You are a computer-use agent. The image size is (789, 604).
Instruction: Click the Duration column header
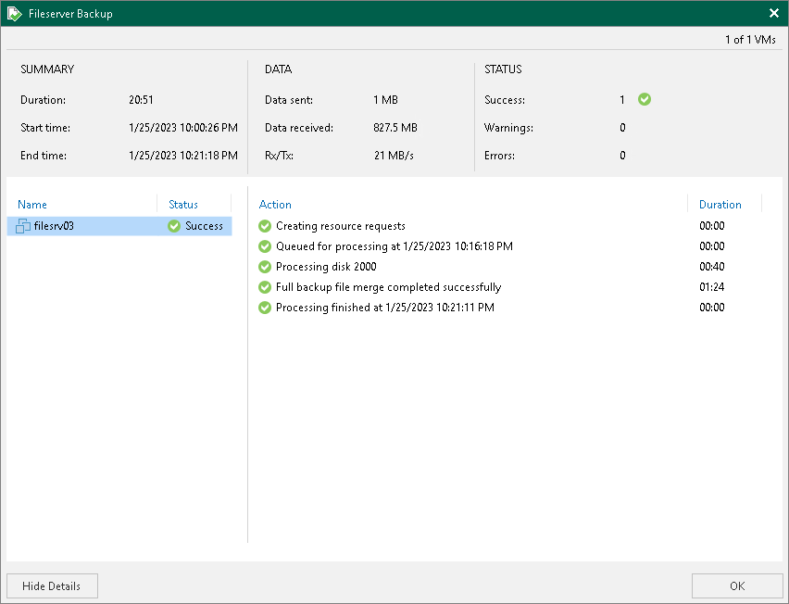point(720,205)
